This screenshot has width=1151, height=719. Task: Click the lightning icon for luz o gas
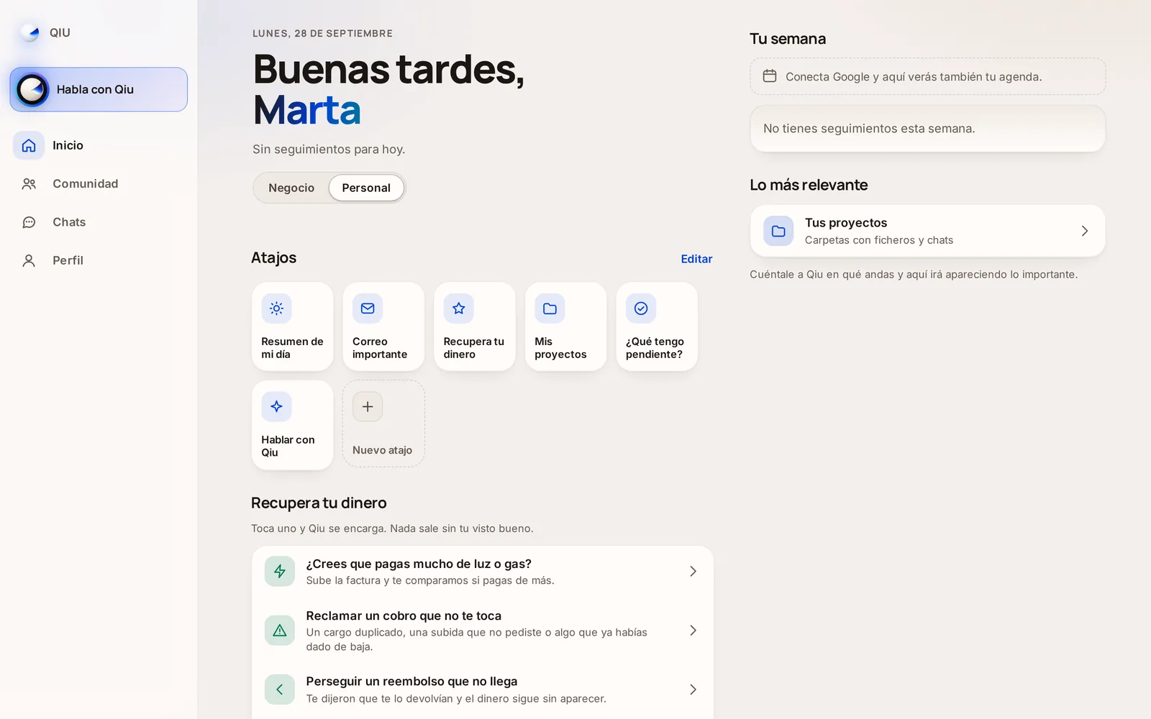point(280,571)
